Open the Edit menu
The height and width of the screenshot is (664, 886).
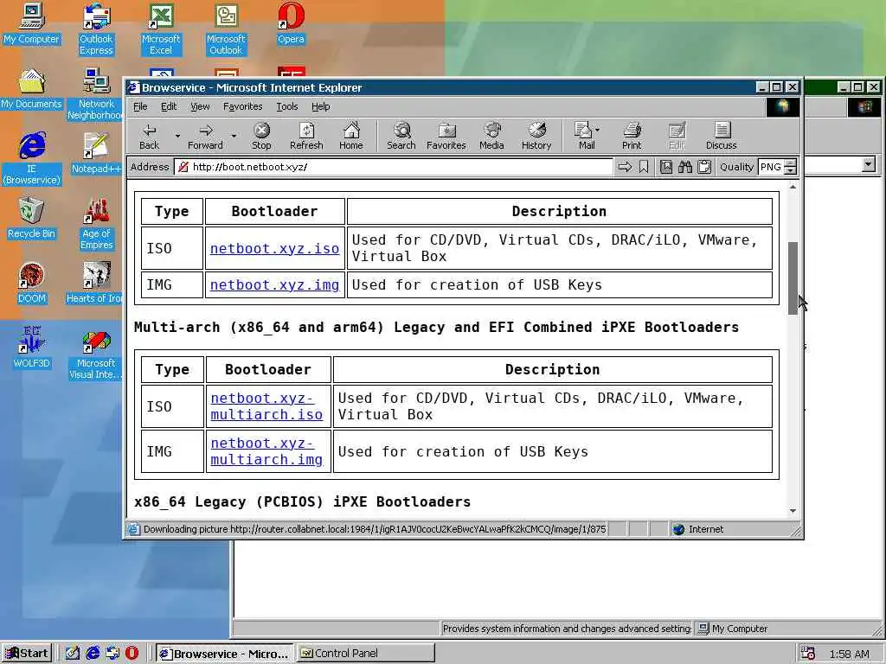tap(169, 106)
